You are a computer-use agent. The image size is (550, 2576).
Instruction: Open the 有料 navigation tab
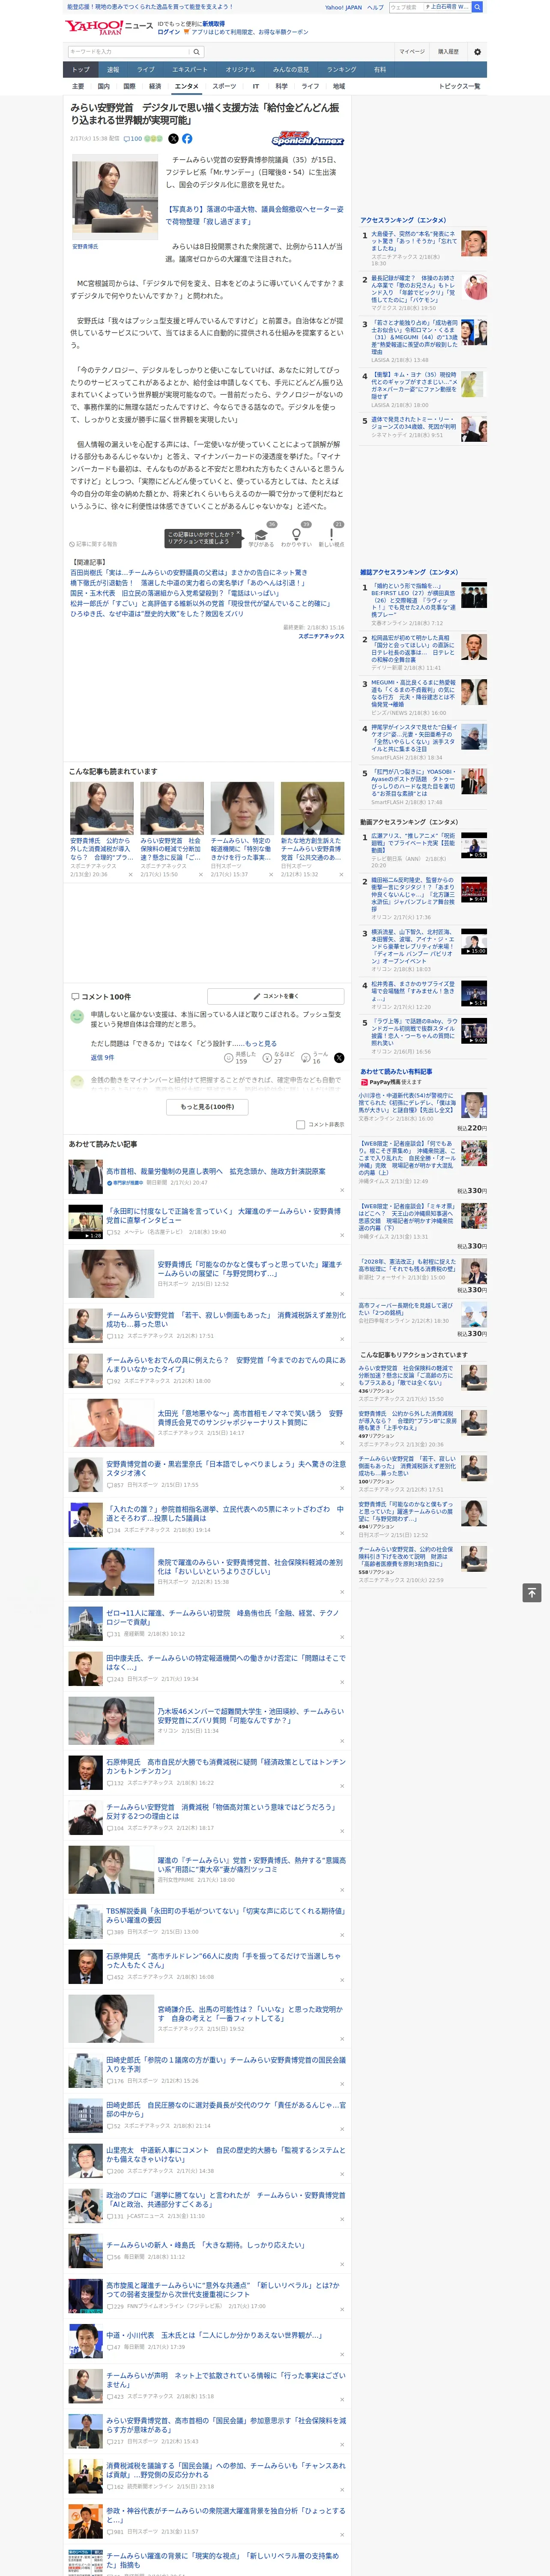pyautogui.click(x=380, y=69)
